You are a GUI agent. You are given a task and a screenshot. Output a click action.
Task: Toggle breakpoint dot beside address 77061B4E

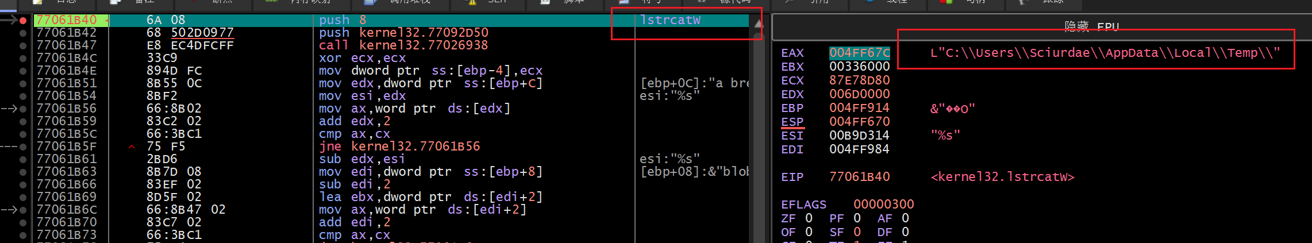[23, 71]
